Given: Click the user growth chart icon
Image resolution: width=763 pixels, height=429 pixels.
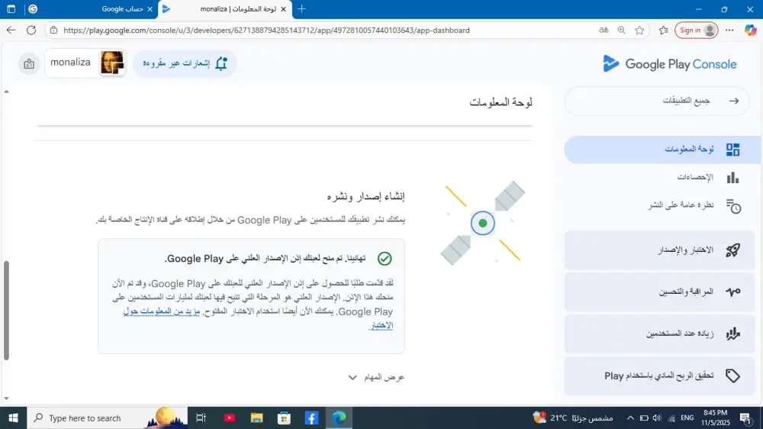Looking at the screenshot, I should [x=732, y=334].
